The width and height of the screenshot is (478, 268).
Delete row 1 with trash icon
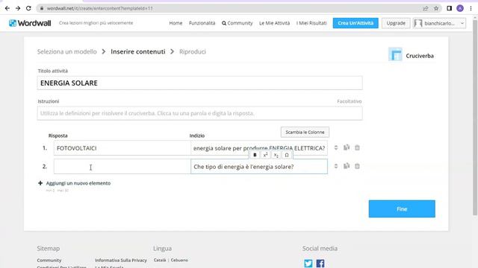click(x=357, y=147)
